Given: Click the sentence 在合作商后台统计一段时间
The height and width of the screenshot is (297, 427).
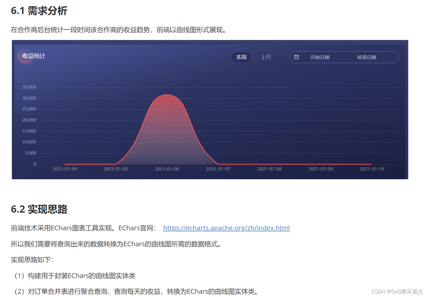Looking at the screenshot, I should click(119, 30).
